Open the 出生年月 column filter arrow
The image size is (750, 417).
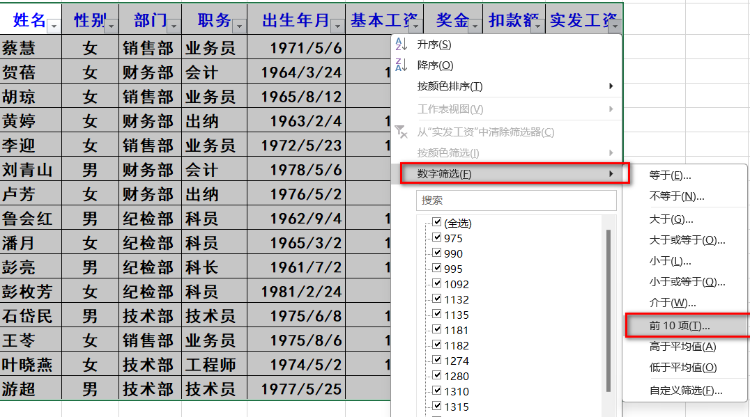pyautogui.click(x=337, y=26)
